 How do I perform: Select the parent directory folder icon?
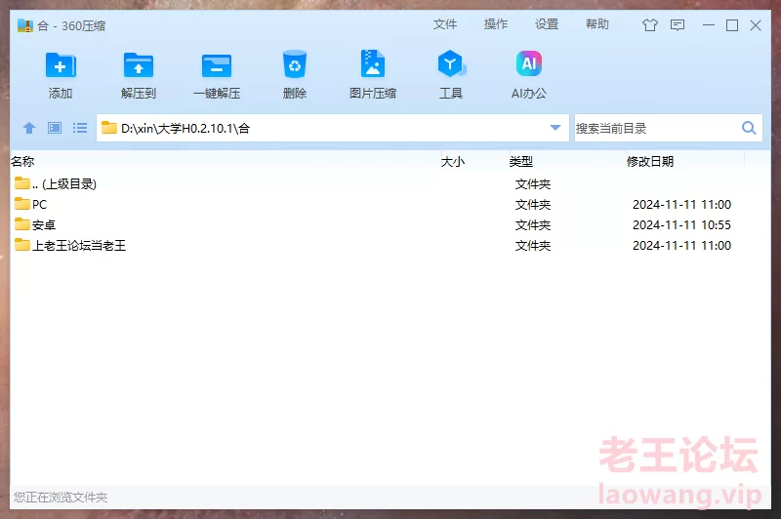click(21, 183)
